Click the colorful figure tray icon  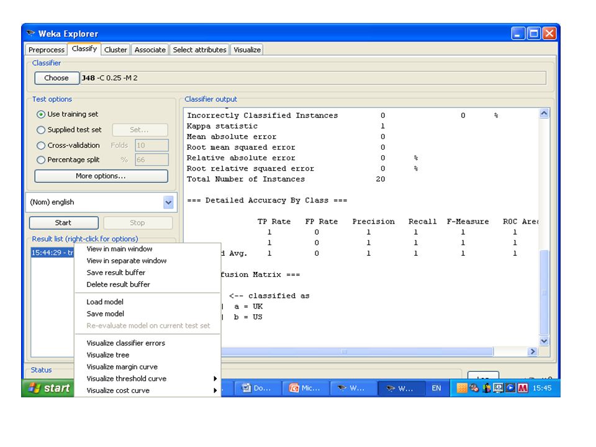(x=486, y=388)
